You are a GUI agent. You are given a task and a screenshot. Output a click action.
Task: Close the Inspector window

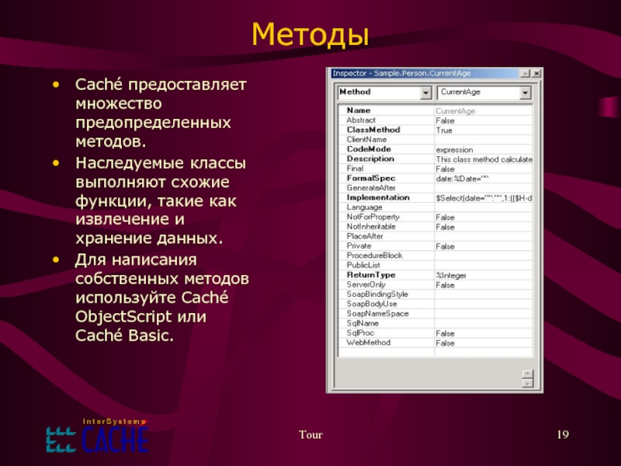pos(536,73)
